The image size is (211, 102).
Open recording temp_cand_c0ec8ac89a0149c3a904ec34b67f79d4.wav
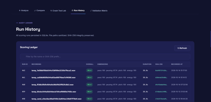[x=57, y=99]
